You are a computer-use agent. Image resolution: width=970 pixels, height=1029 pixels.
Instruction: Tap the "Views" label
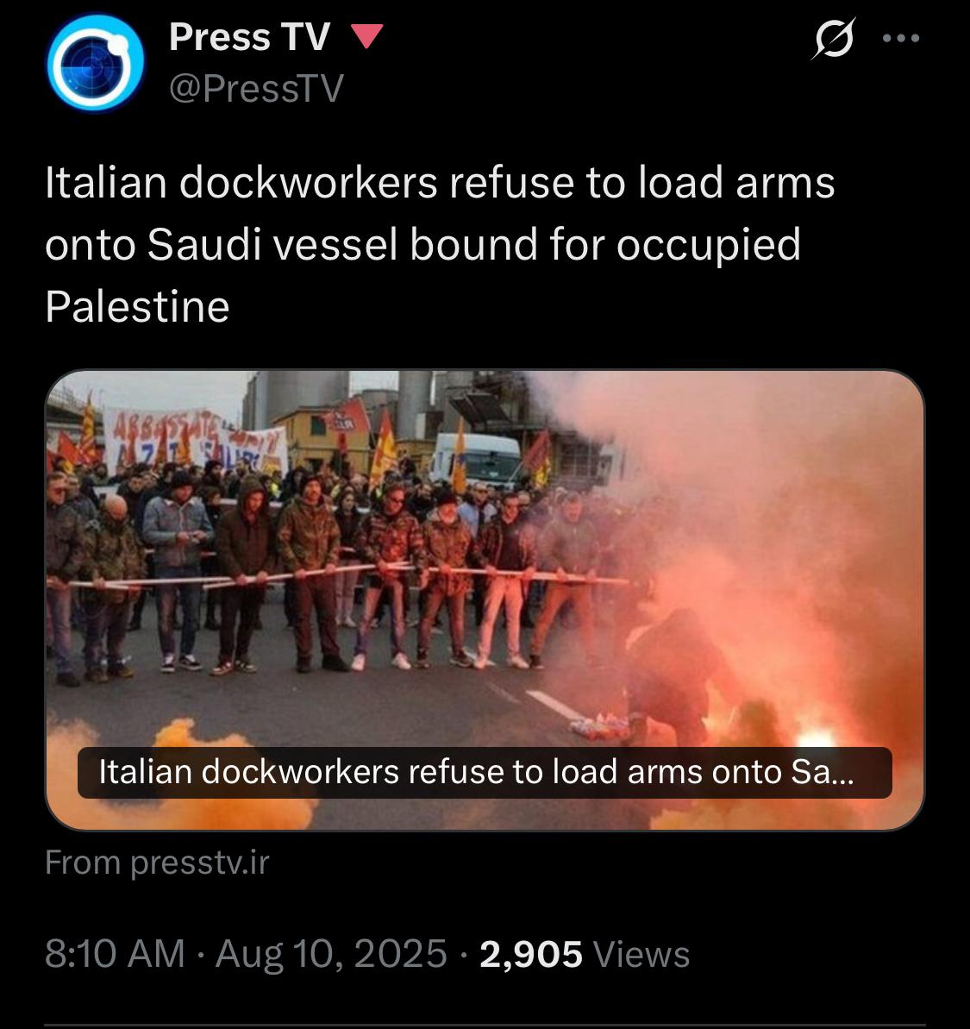tap(641, 954)
